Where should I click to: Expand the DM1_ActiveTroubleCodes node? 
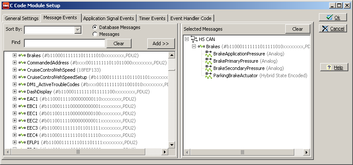(15, 84)
